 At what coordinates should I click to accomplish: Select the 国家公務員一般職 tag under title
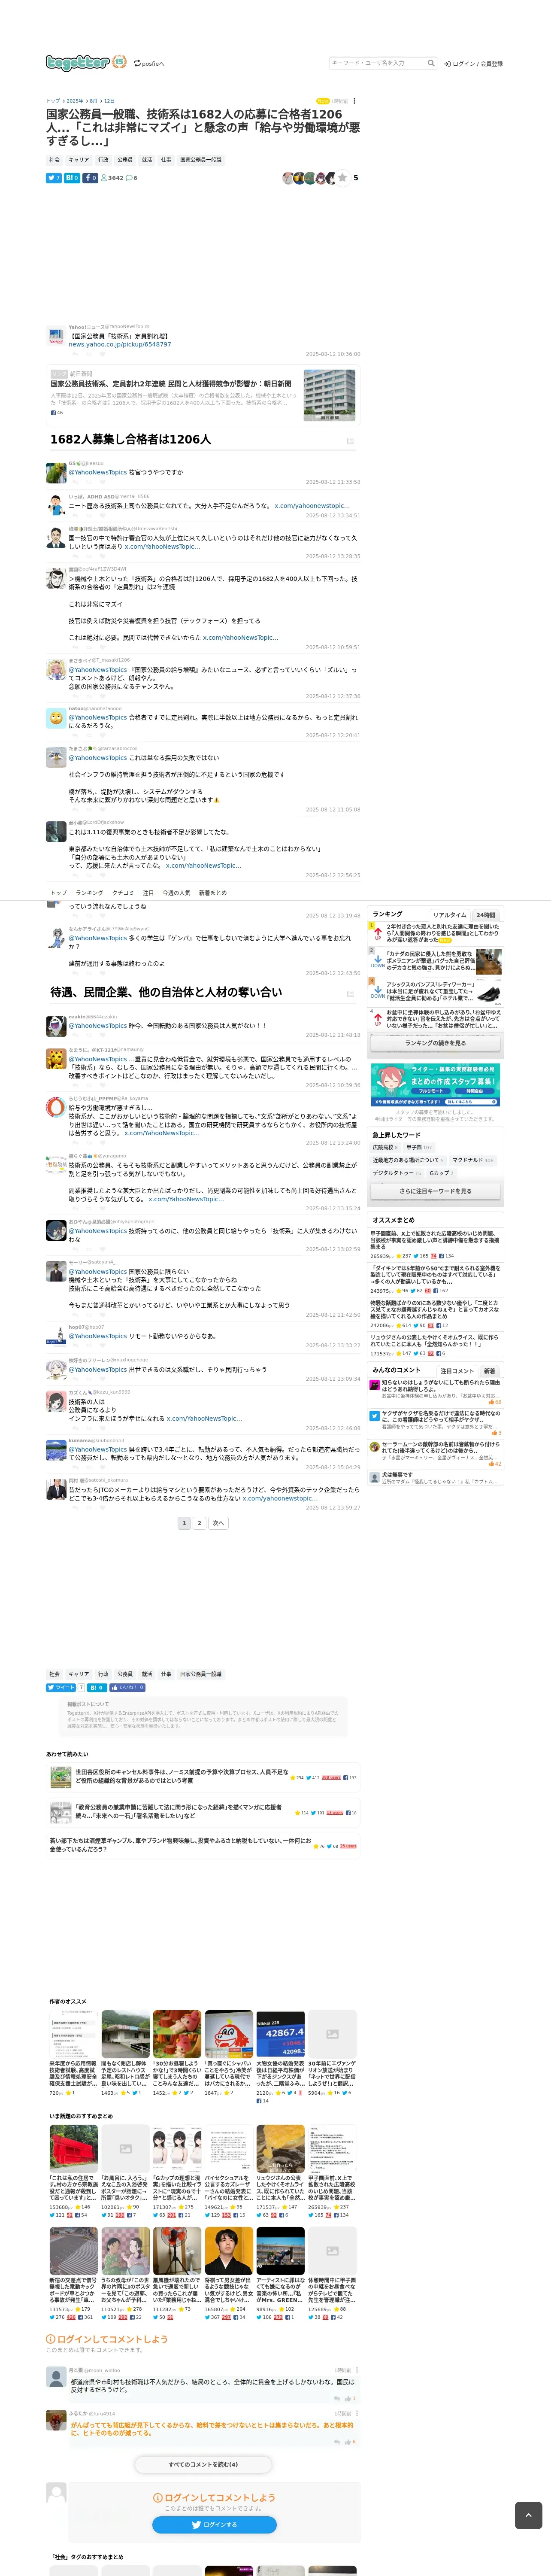(201, 160)
